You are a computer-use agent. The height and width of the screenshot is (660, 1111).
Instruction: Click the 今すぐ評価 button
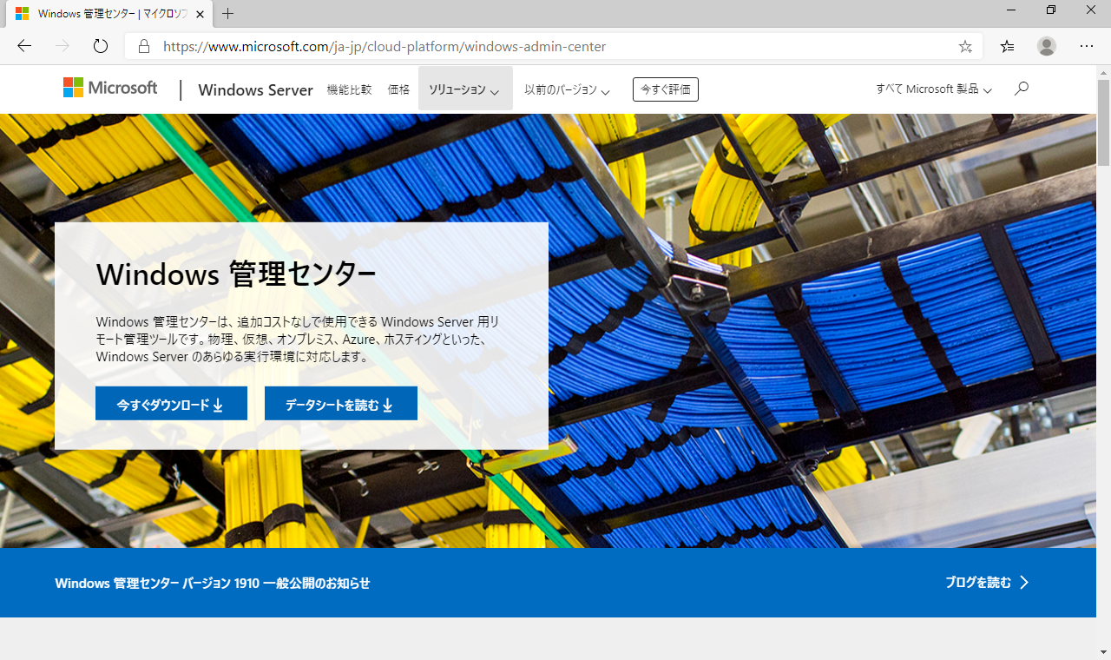pos(666,89)
